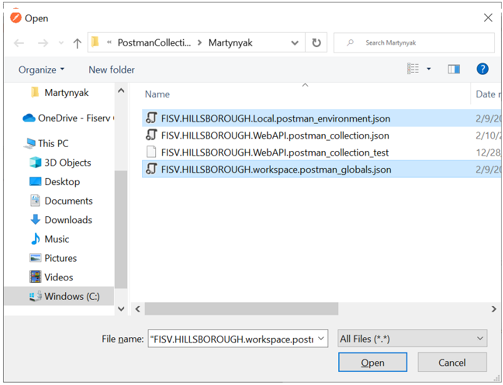503x385 pixels.
Task: Click the Downloads blue arrow icon
Action: tap(35, 219)
